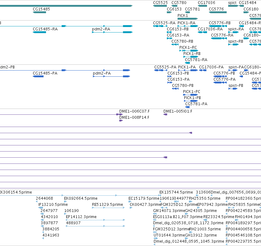Select the CG5781 gene label
Image resolution: width=261 pixels, height=246 pixels.
[192, 9]
